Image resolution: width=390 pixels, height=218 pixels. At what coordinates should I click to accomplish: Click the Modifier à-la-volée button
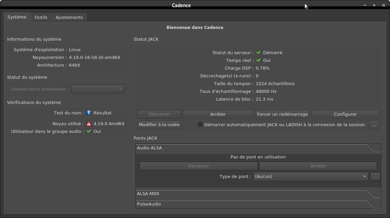coord(159,124)
